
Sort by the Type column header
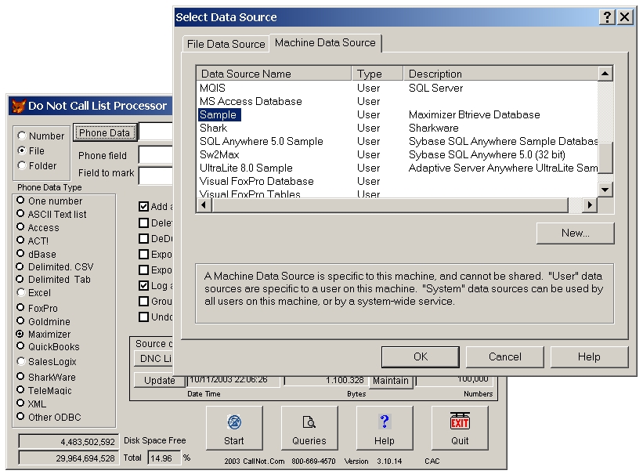(x=377, y=74)
